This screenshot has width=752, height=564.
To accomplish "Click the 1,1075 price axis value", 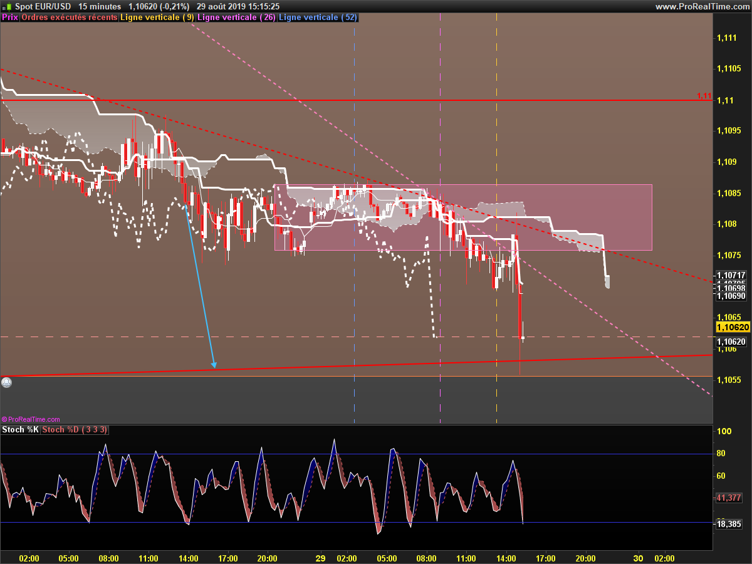I will 729,255.
